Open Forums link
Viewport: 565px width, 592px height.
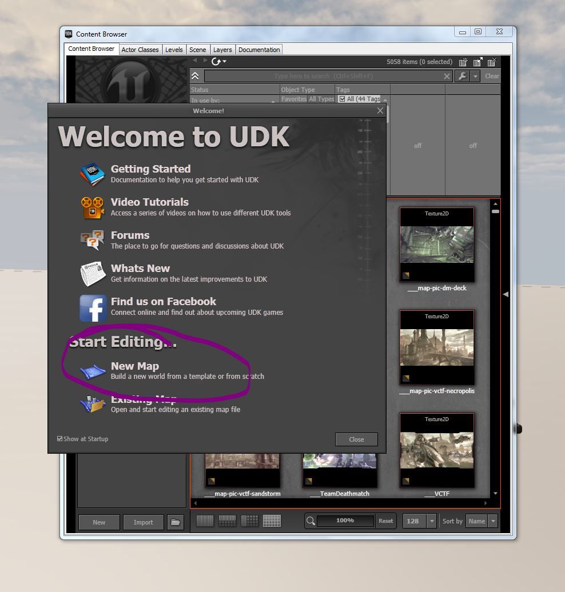[x=130, y=235]
